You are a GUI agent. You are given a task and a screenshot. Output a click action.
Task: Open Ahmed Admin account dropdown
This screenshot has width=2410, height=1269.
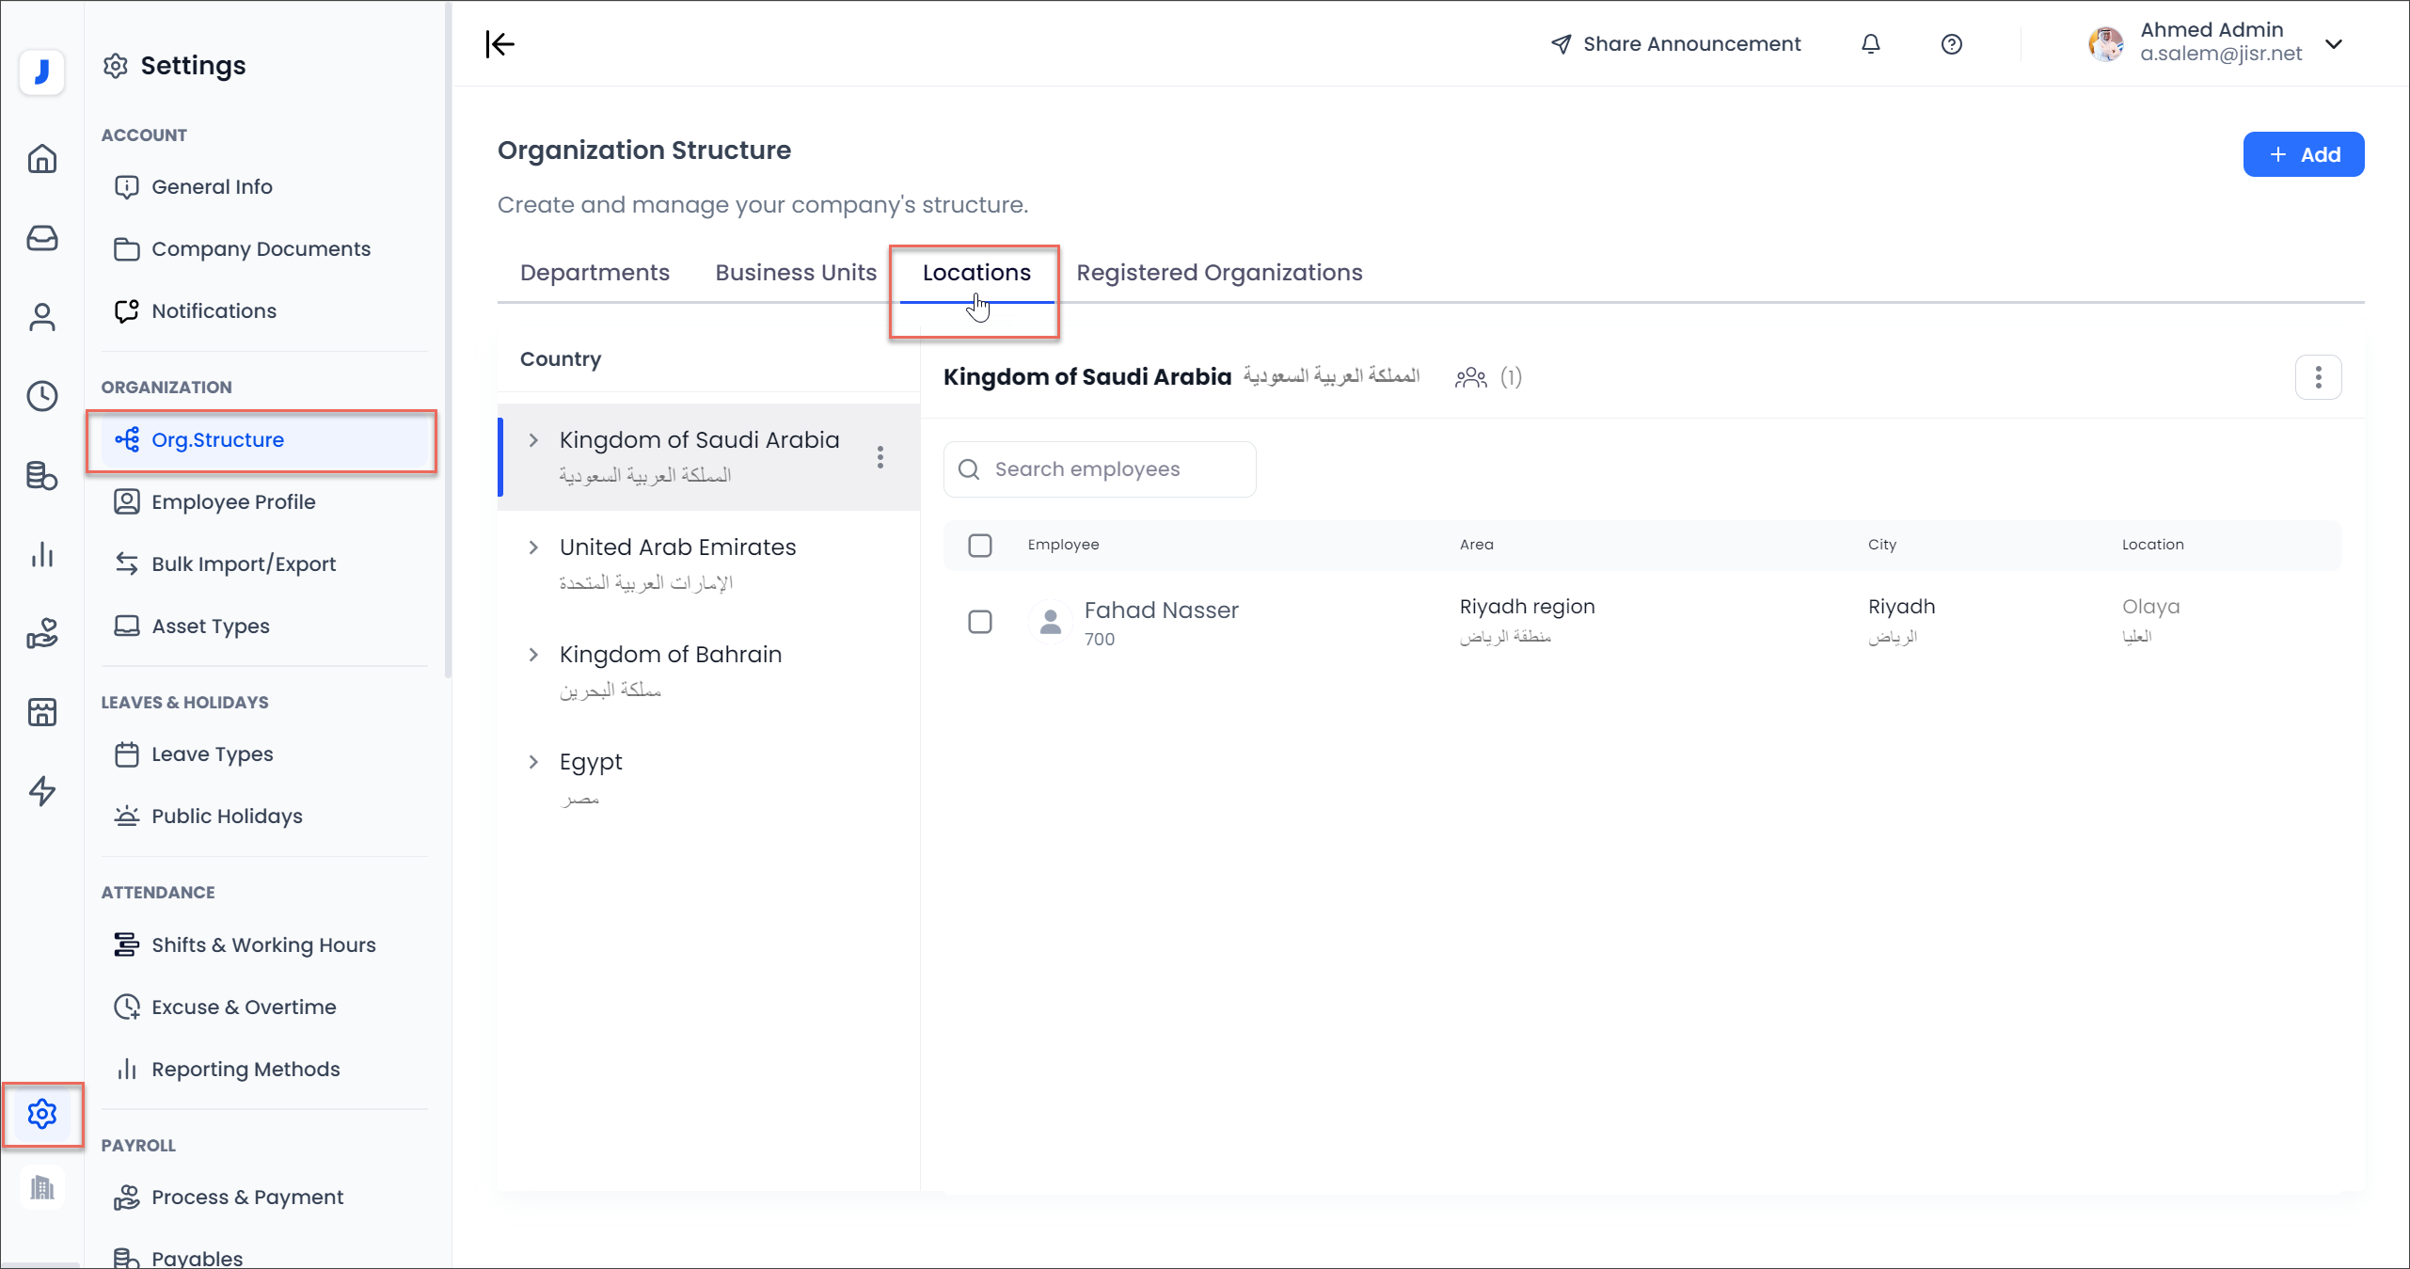(x=2333, y=44)
